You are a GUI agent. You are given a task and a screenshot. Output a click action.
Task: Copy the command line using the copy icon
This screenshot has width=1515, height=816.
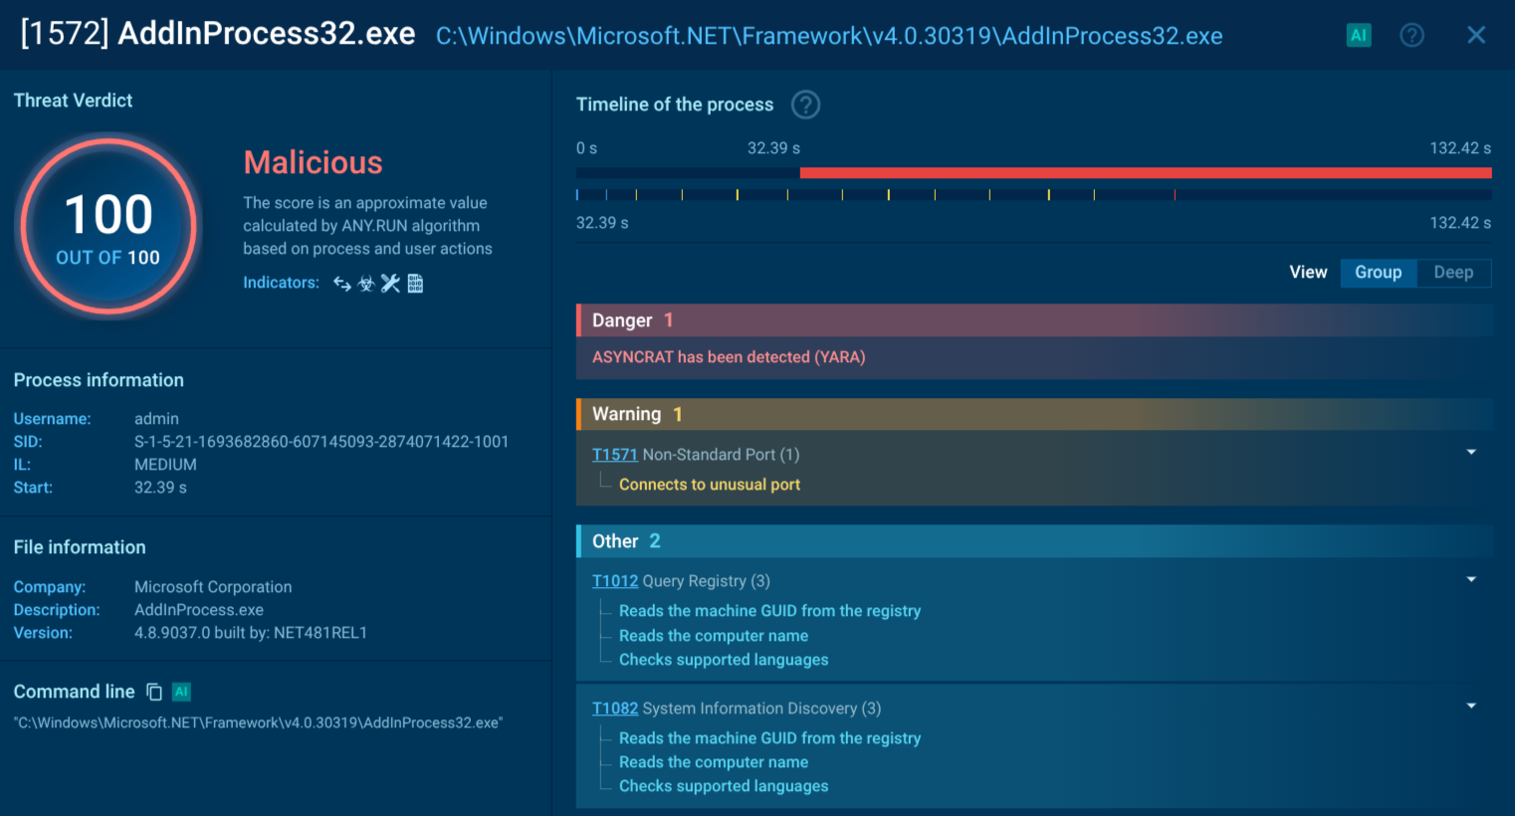click(x=154, y=691)
